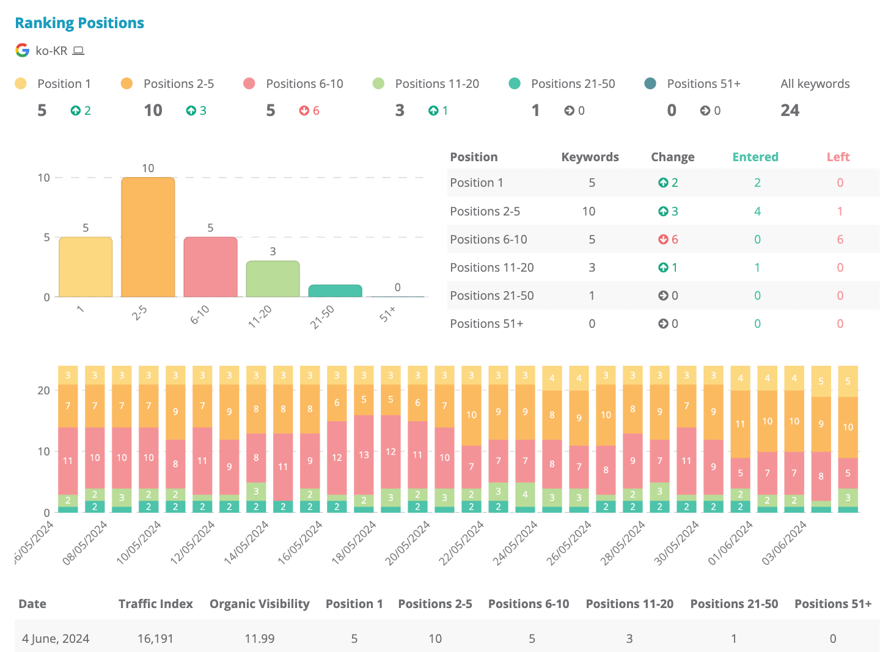The width and height of the screenshot is (880, 652).
Task: Click the Traffic Index column header
Action: (156, 604)
